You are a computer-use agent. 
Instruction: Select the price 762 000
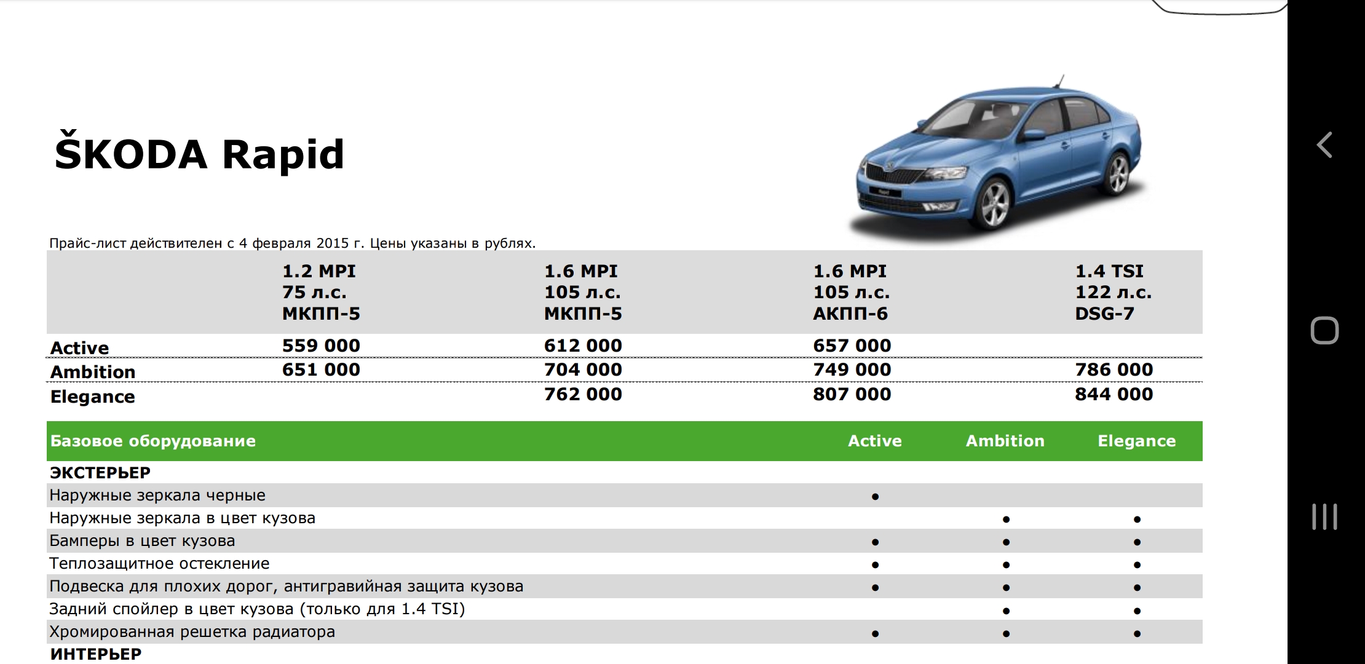(x=583, y=394)
